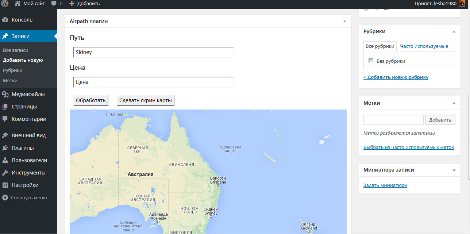Click the Австралия country label on map

(x=140, y=174)
